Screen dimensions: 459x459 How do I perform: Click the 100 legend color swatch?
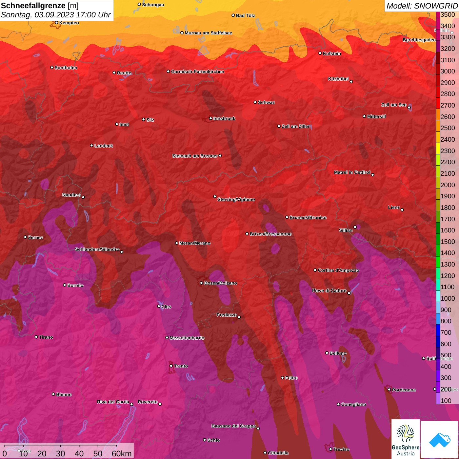pyautogui.click(x=438, y=398)
